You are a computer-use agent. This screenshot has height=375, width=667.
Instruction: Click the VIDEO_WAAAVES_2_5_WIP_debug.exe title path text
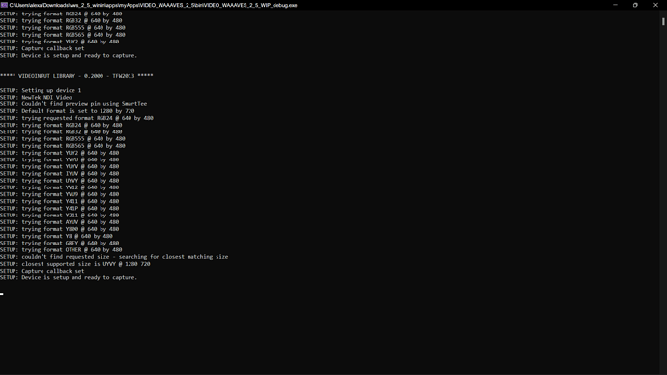pyautogui.click(x=153, y=5)
